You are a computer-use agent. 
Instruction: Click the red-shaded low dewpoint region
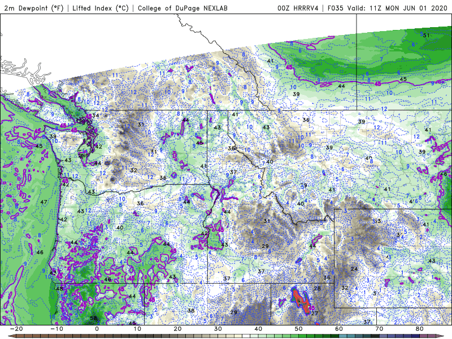click(300, 301)
